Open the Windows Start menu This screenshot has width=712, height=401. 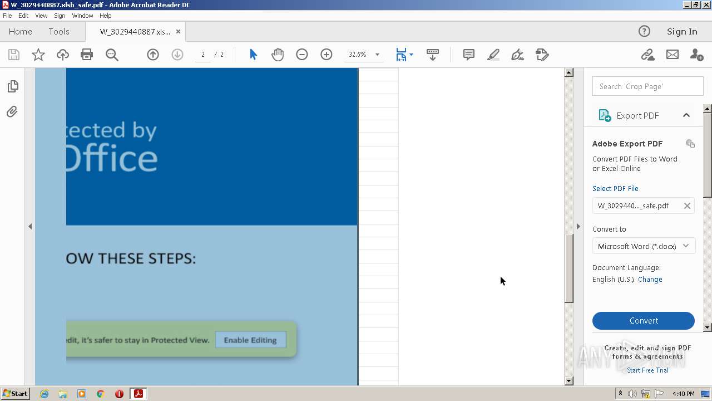tap(15, 394)
